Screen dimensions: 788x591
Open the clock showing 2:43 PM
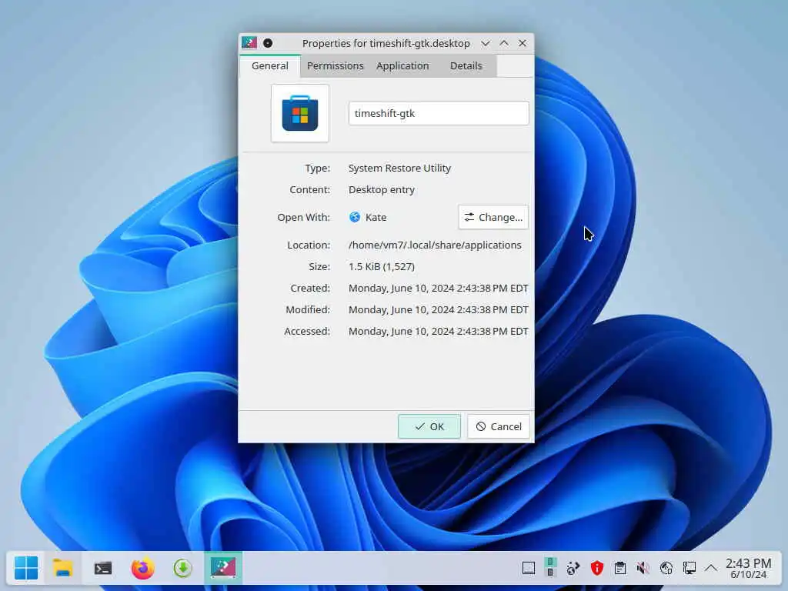click(x=748, y=569)
